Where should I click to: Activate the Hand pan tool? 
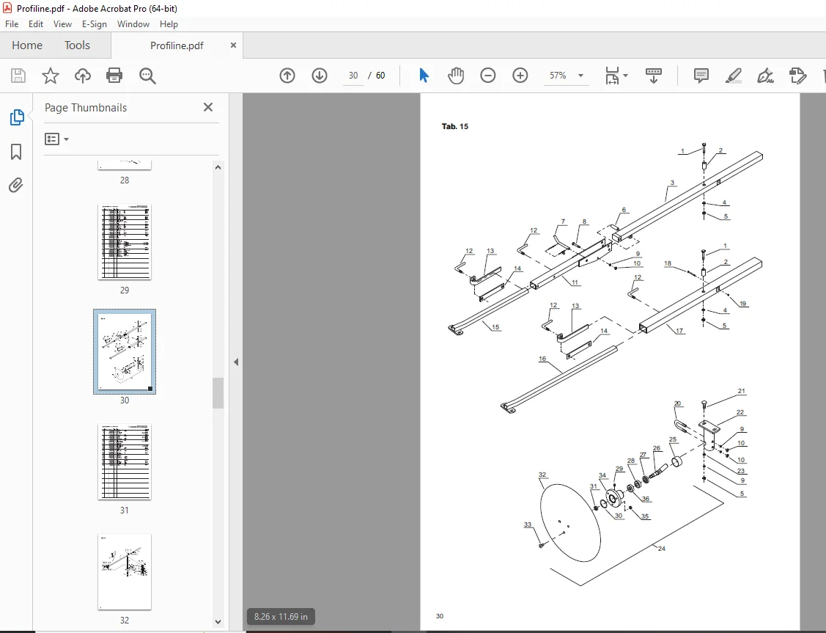pos(456,76)
